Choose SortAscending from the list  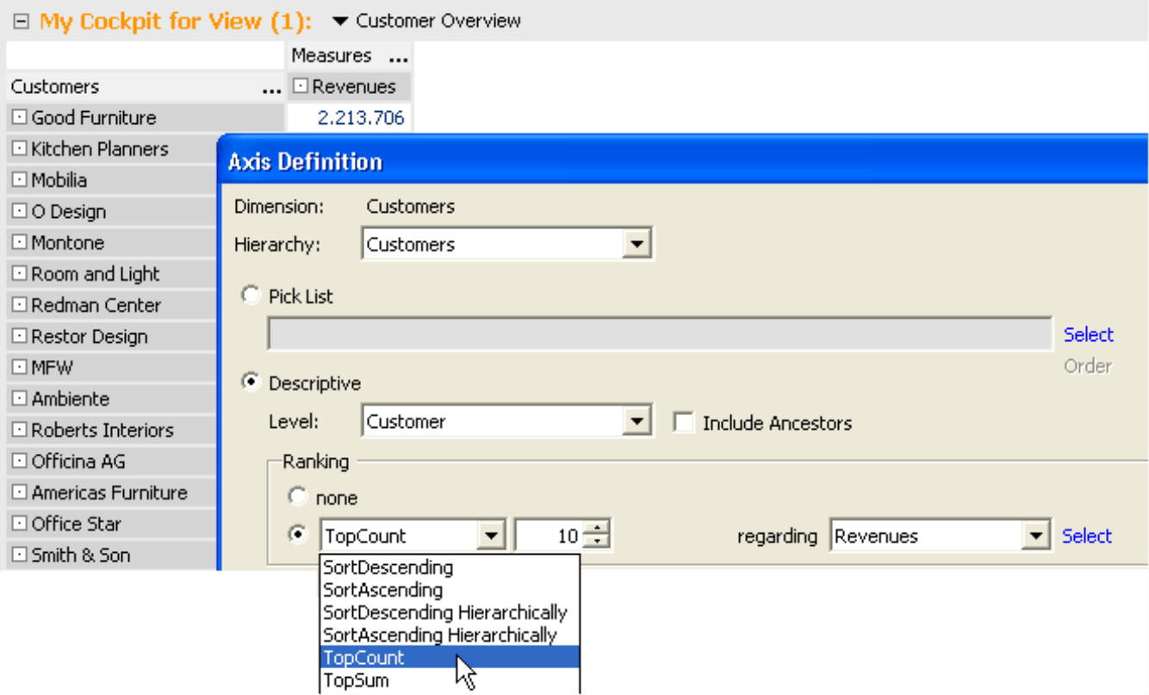pyautogui.click(x=382, y=590)
